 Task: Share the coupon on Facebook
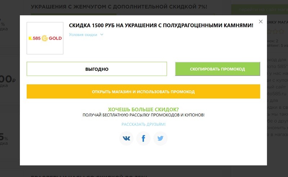point(143,139)
